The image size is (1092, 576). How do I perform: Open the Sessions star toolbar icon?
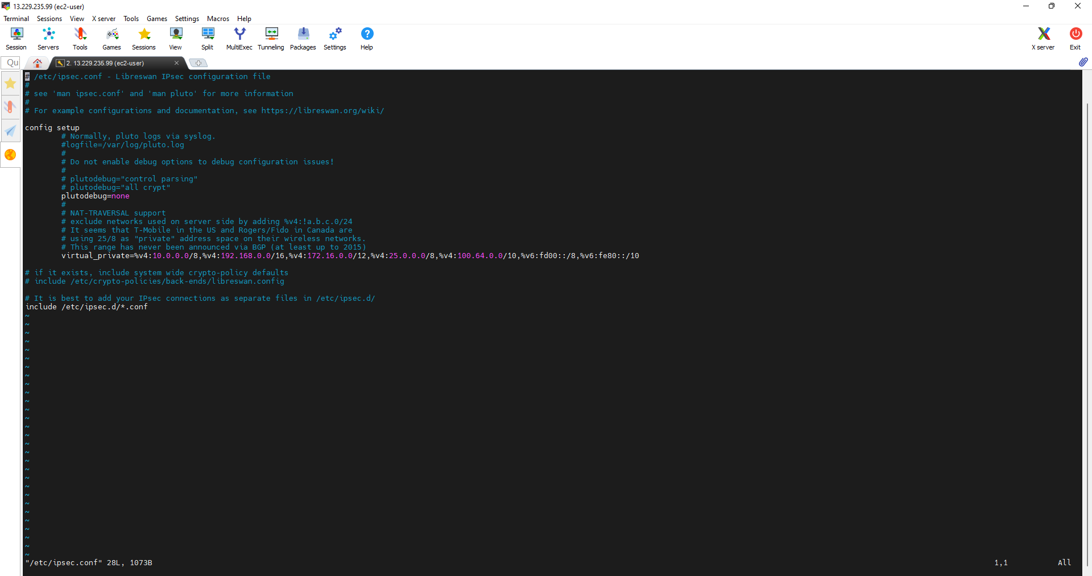point(144,39)
